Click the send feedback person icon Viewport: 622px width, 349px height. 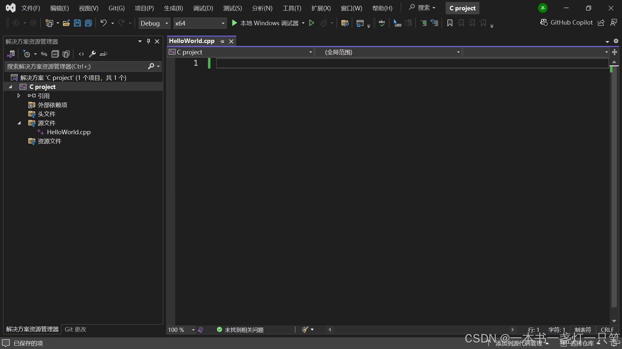(x=614, y=22)
